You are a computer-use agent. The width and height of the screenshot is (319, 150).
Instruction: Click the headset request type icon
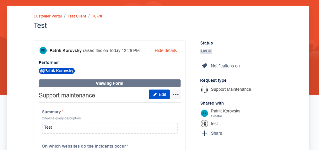pyautogui.click(x=204, y=89)
